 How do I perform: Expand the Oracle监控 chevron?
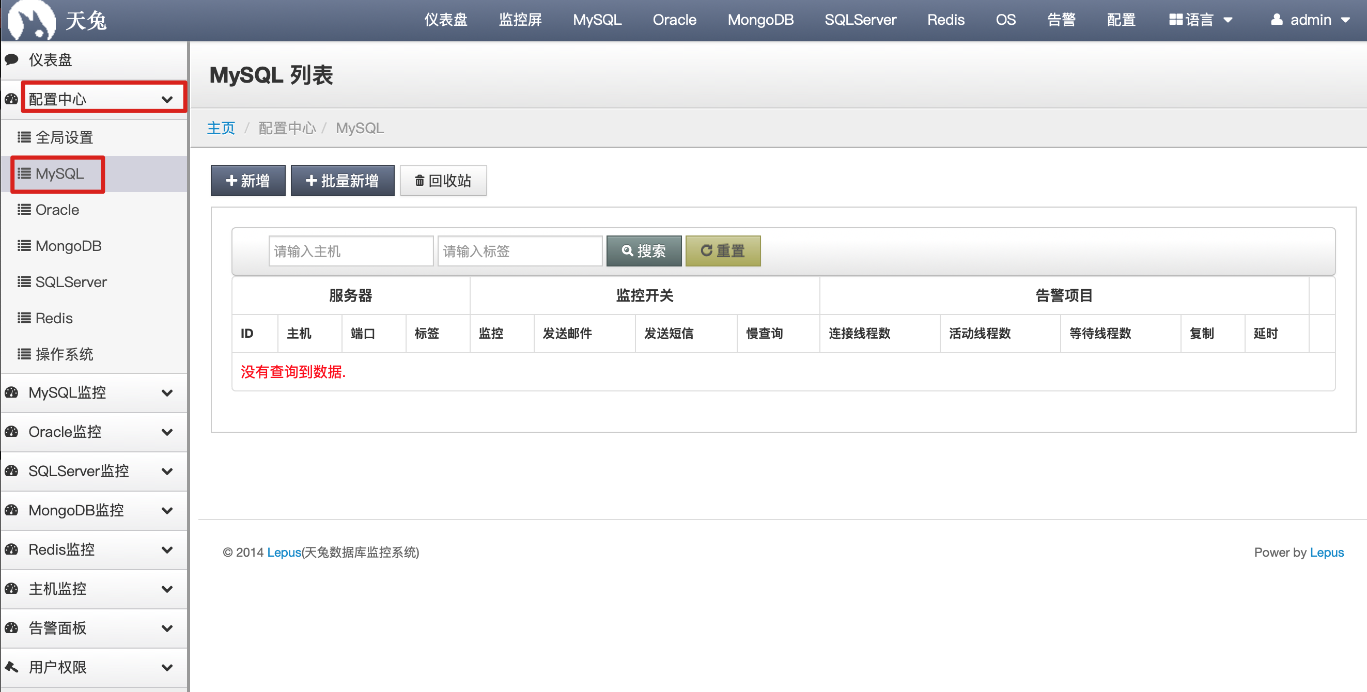tap(167, 432)
